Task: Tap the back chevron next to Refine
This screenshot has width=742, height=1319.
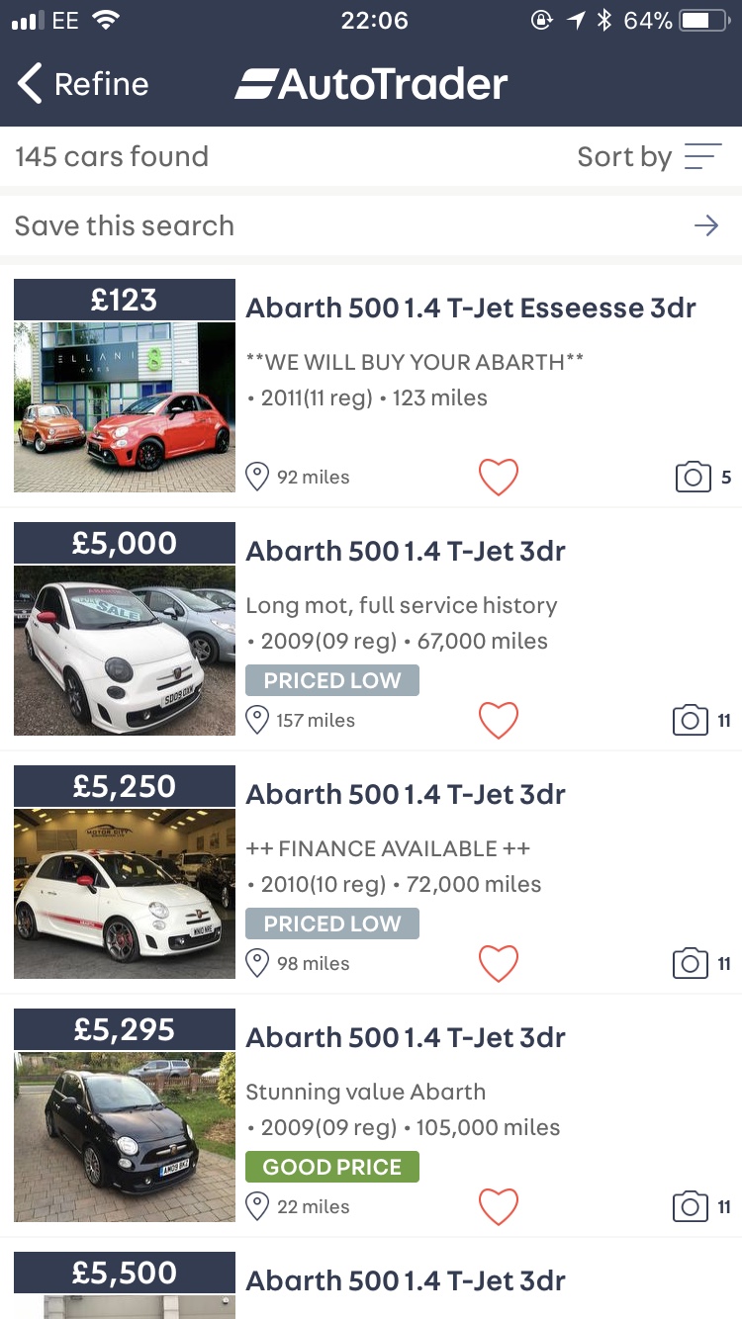Action: point(31,84)
